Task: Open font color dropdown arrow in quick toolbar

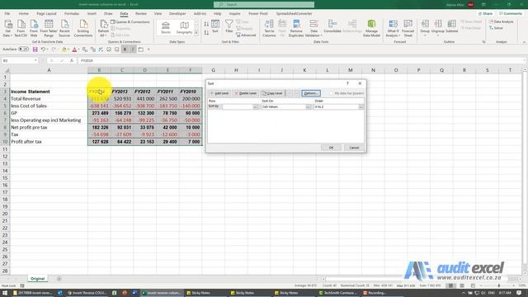Action: pos(79,49)
